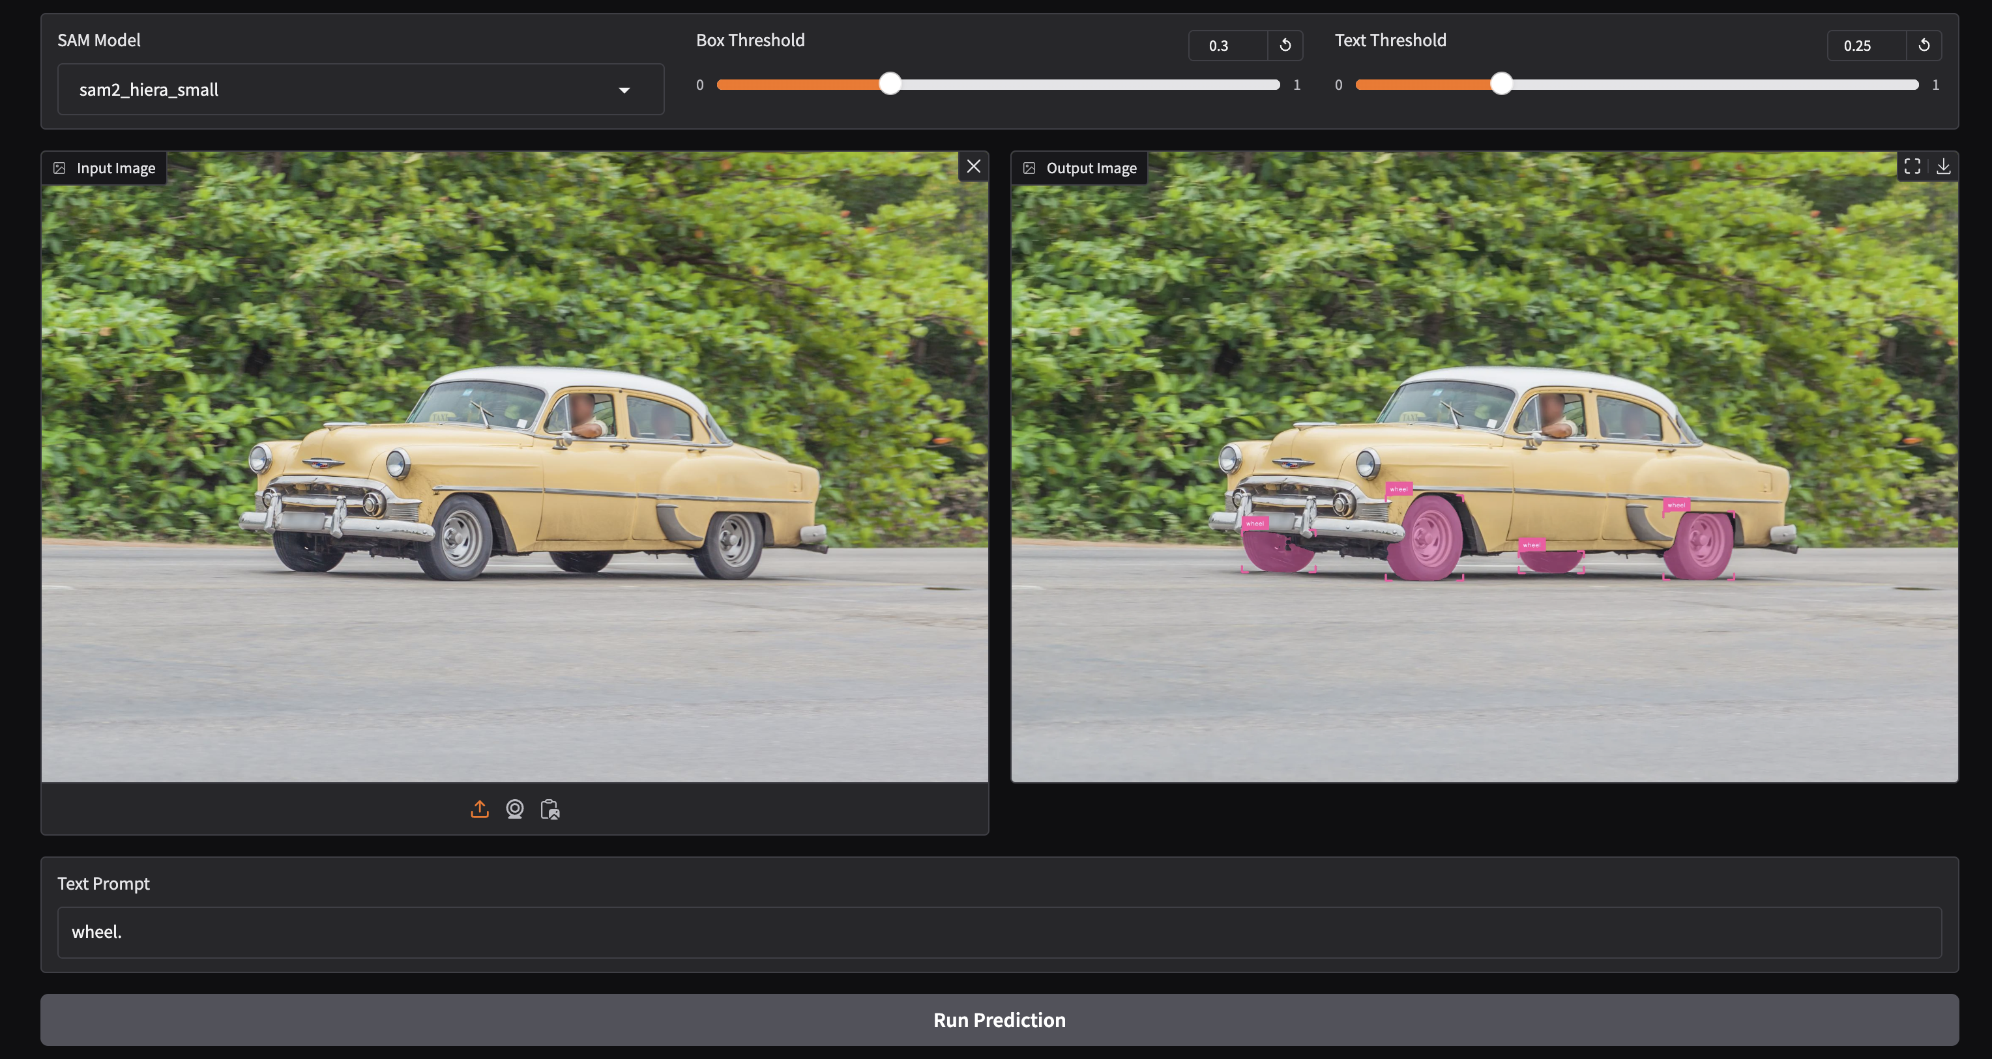Capture the input image from the webcam
Viewport: 1992px width, 1059px height.
click(515, 809)
